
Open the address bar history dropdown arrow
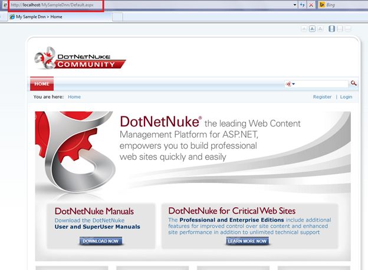295,5
